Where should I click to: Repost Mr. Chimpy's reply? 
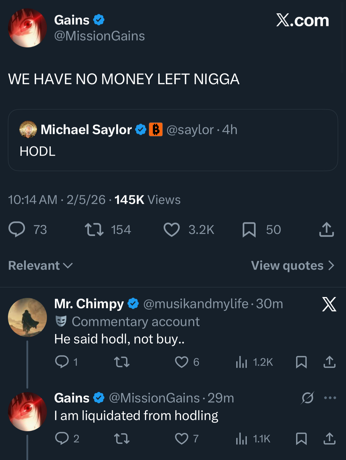[121, 362]
